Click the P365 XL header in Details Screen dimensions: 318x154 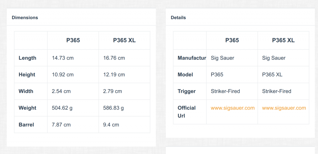click(283, 41)
